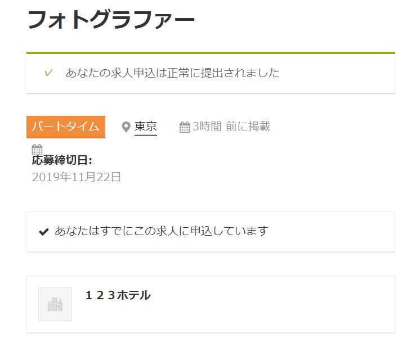The image size is (407, 342).
Task: Click the location pin icon
Action: pos(126,127)
